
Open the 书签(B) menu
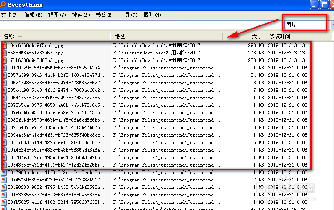click(105, 15)
